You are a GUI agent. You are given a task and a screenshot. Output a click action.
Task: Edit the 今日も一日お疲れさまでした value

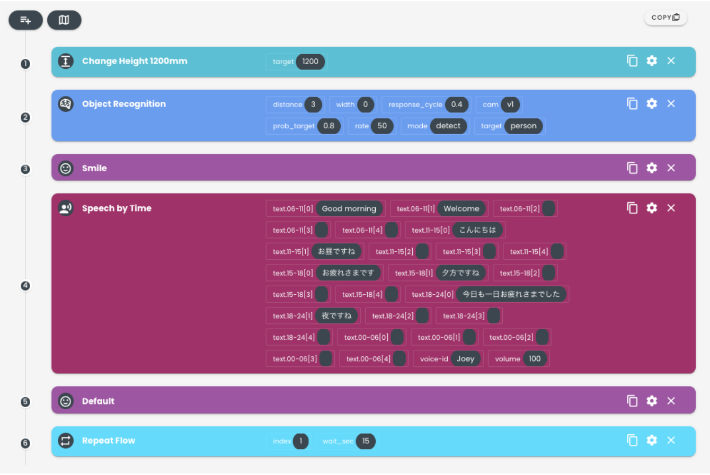(511, 294)
